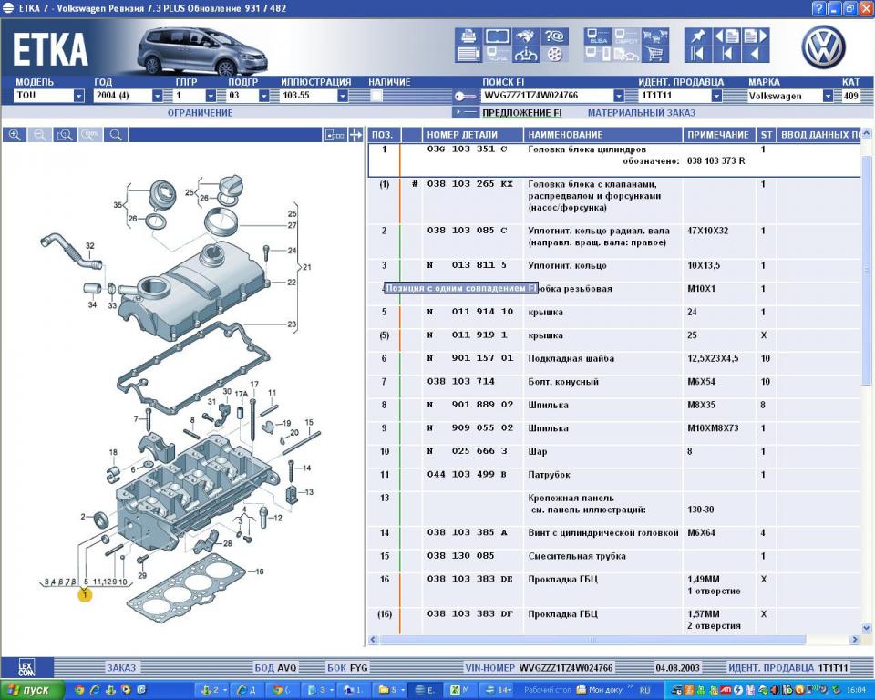Open the Марка Volkswagen dropdown
Viewport: 875px width, 700px height.
[x=829, y=96]
